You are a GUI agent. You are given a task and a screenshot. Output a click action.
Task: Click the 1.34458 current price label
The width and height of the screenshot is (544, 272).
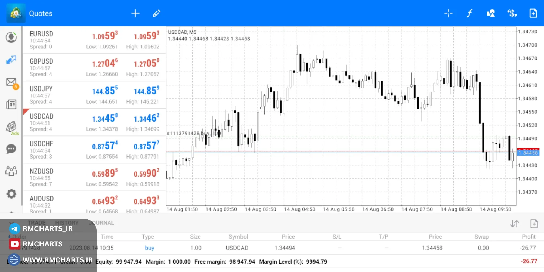pos(528,153)
